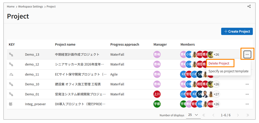Viewport: 259px width, 123px height.
Task: Choose Specify as project template
Action: point(228,71)
